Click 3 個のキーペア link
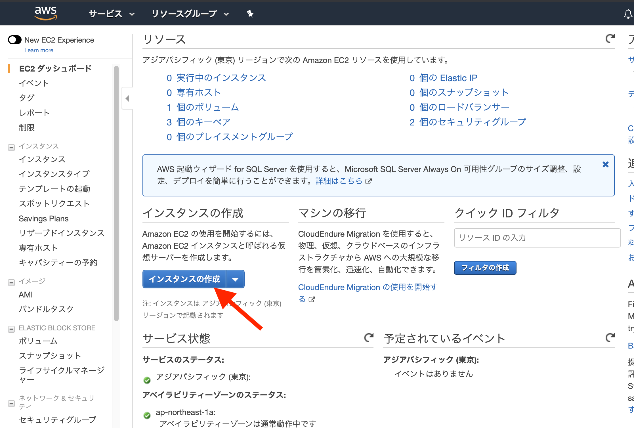The image size is (634, 432). point(198,122)
